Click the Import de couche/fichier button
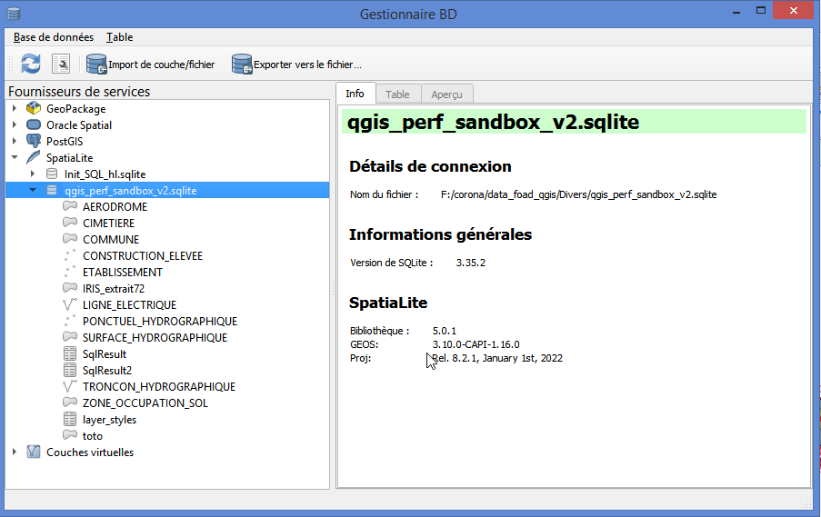Screen dimensions: 821x517 point(151,65)
